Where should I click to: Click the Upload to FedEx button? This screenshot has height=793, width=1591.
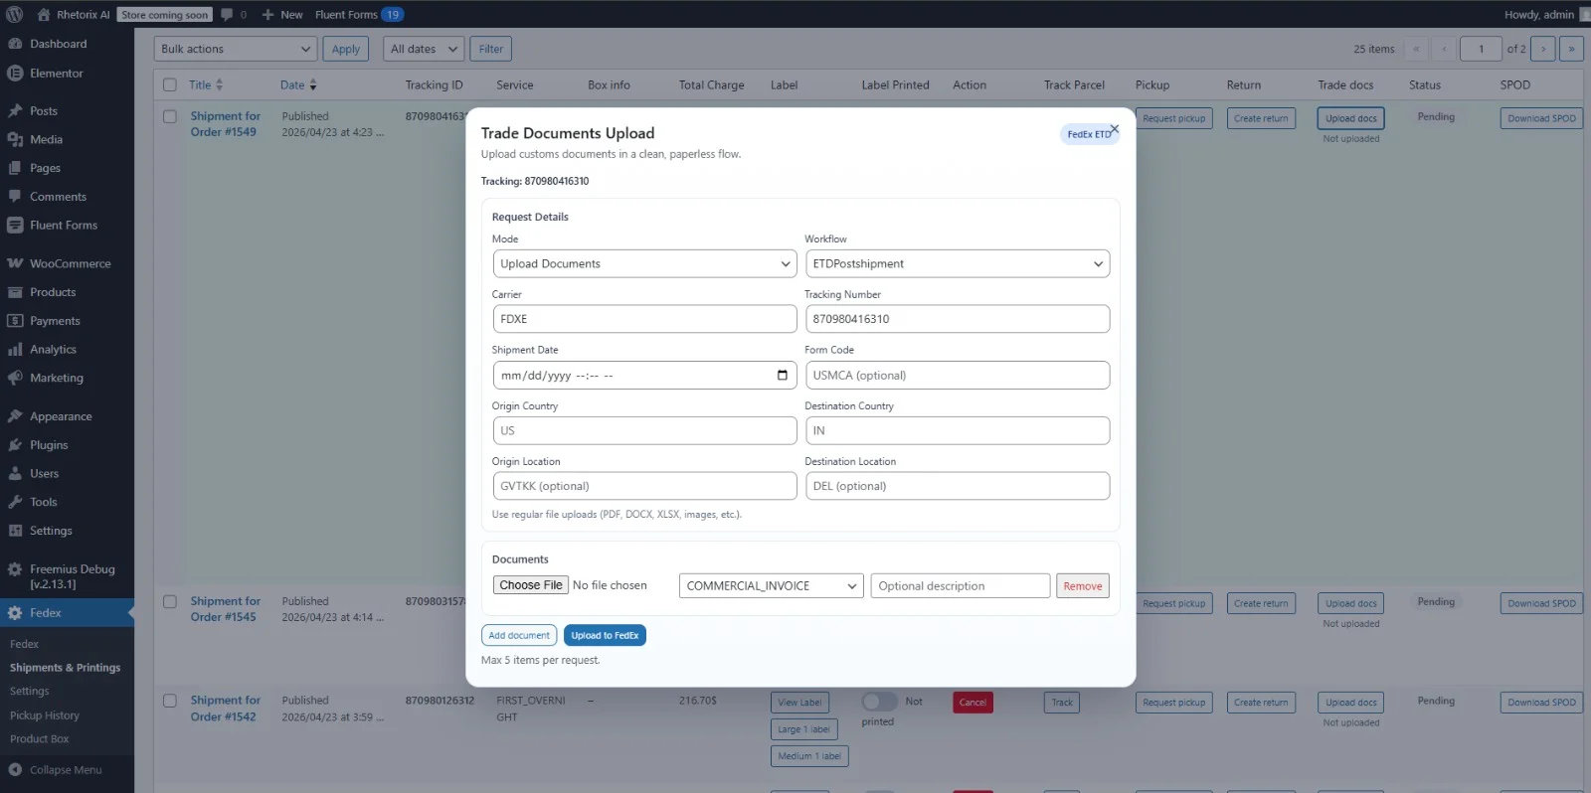(x=605, y=635)
